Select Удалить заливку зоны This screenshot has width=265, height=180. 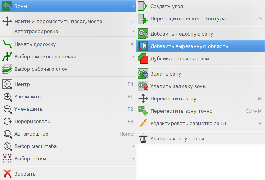[200, 86]
